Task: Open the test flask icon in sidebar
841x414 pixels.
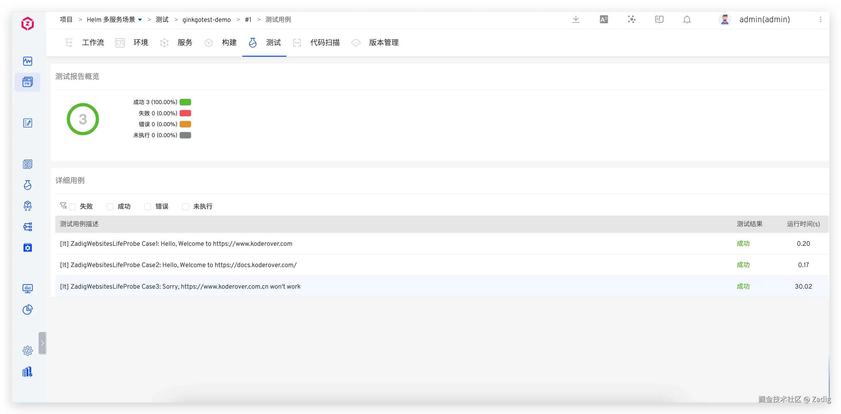Action: pos(28,185)
